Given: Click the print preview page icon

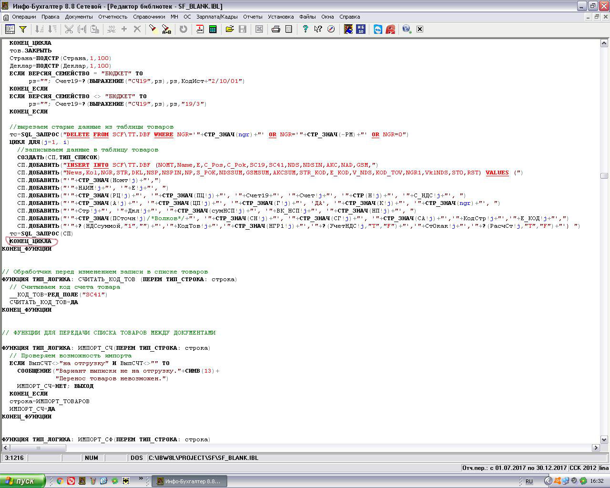Looking at the screenshot, I should coord(288,29).
